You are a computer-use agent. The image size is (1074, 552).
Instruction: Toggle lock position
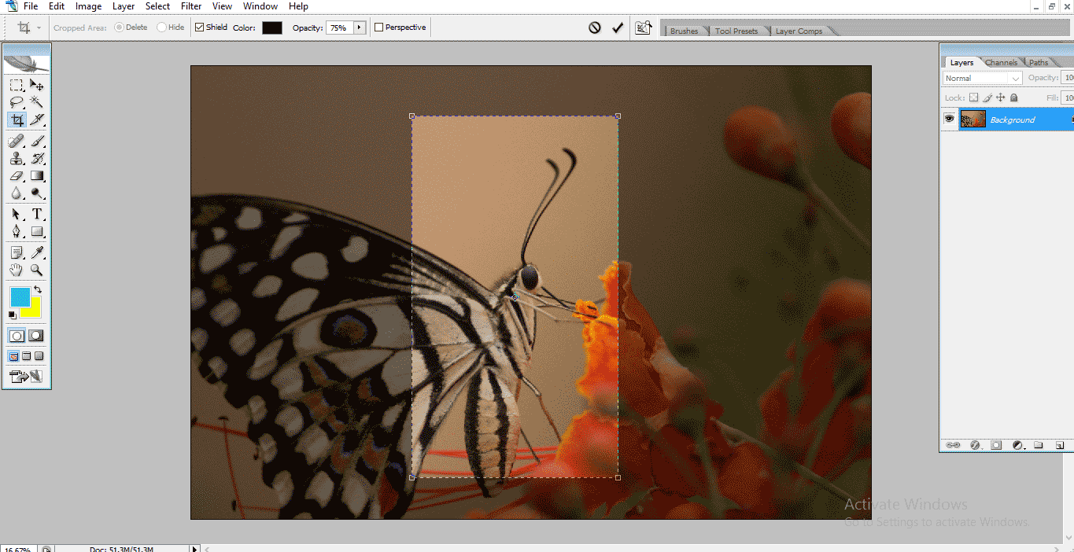coord(1000,98)
